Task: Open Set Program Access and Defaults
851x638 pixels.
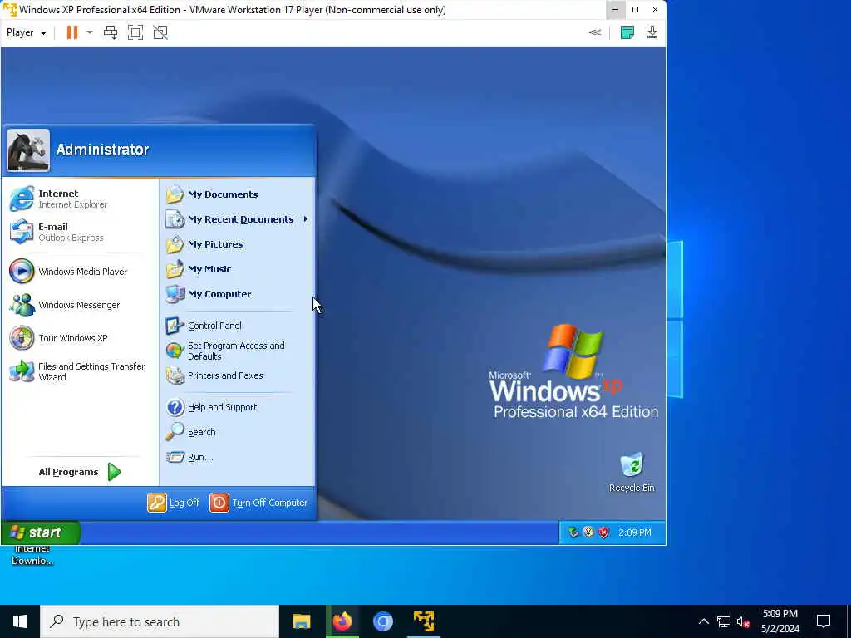Action: [237, 351]
